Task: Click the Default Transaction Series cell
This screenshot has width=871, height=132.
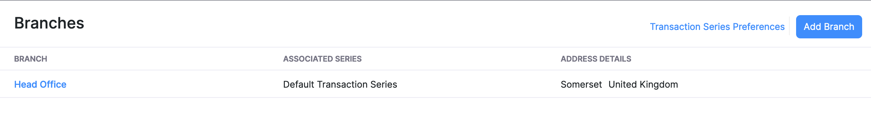Action: [340, 84]
